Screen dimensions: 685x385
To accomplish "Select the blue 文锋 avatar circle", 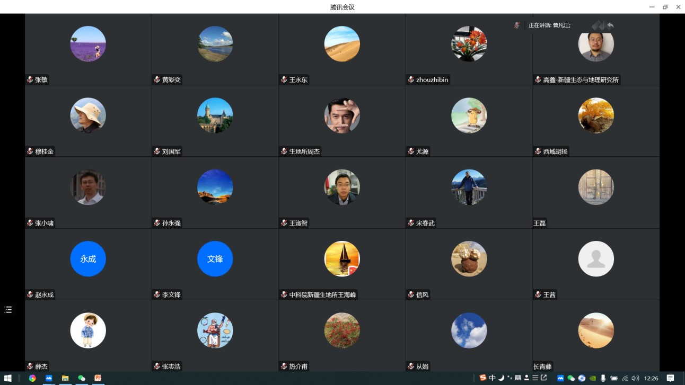I will coord(215,259).
